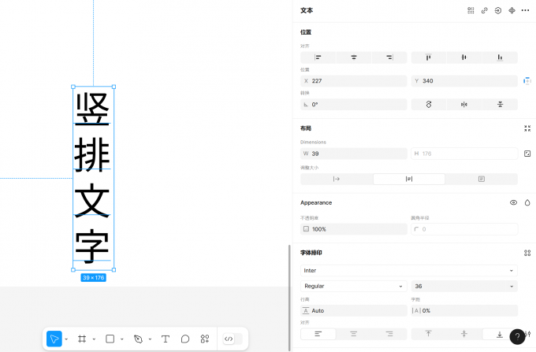
Task: Align bottom edges
Action: tap(500, 57)
